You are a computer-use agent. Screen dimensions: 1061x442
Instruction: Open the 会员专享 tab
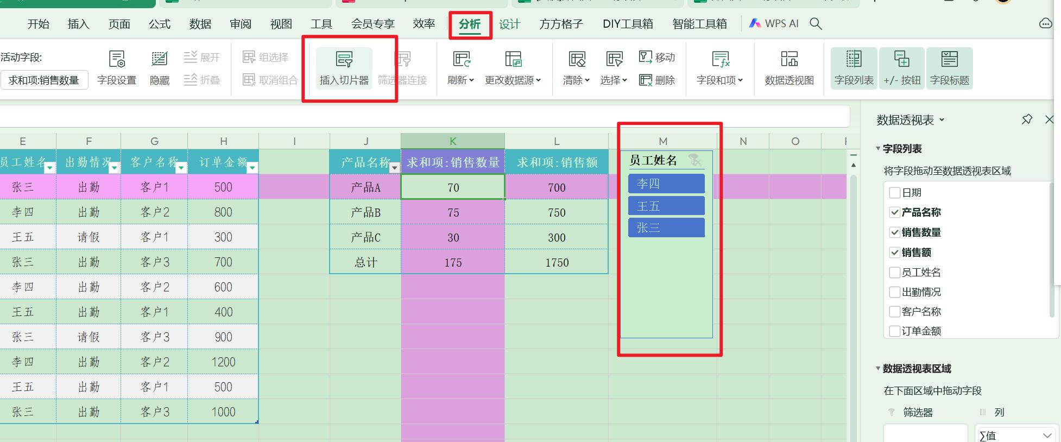pos(372,24)
